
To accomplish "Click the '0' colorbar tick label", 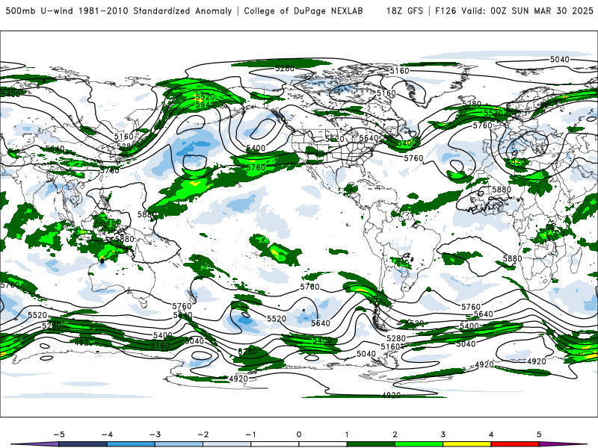I will pos(299,435).
